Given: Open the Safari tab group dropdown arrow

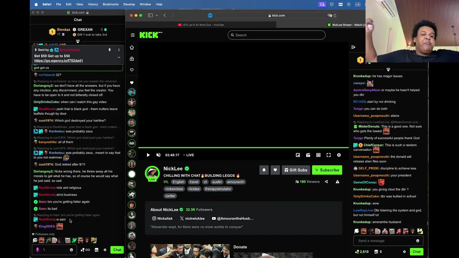Looking at the screenshot, I should (x=157, y=15).
